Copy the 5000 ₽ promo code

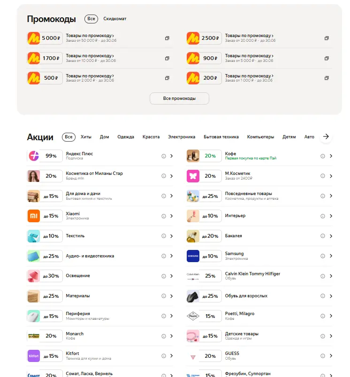tap(167, 38)
